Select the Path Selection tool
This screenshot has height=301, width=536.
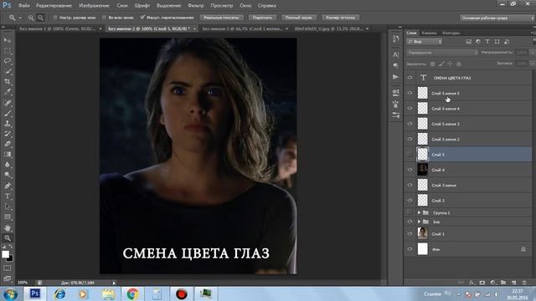coord(8,207)
